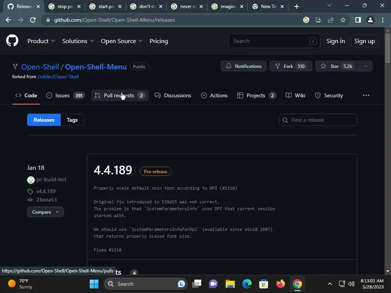Switch to the Actions tab
This screenshot has width=391, height=293.
214,95
